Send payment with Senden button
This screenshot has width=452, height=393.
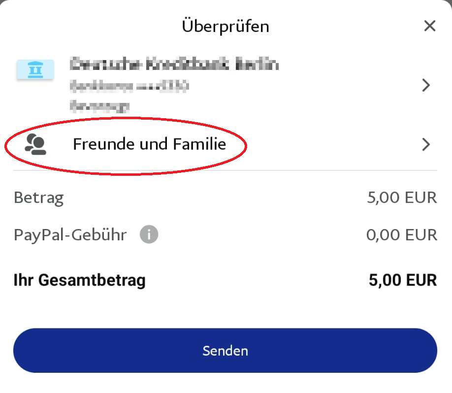click(x=225, y=350)
